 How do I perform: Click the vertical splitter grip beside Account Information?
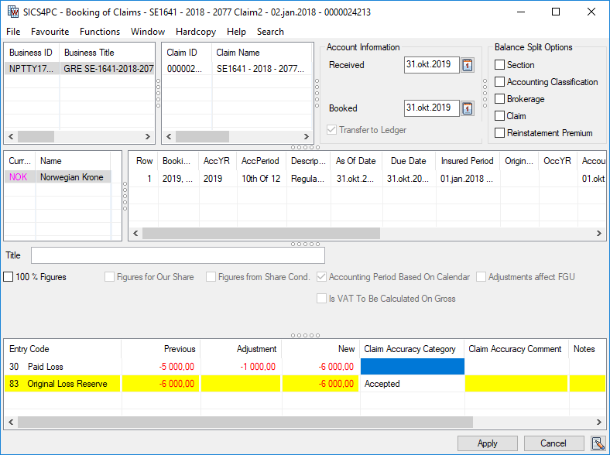tap(317, 91)
